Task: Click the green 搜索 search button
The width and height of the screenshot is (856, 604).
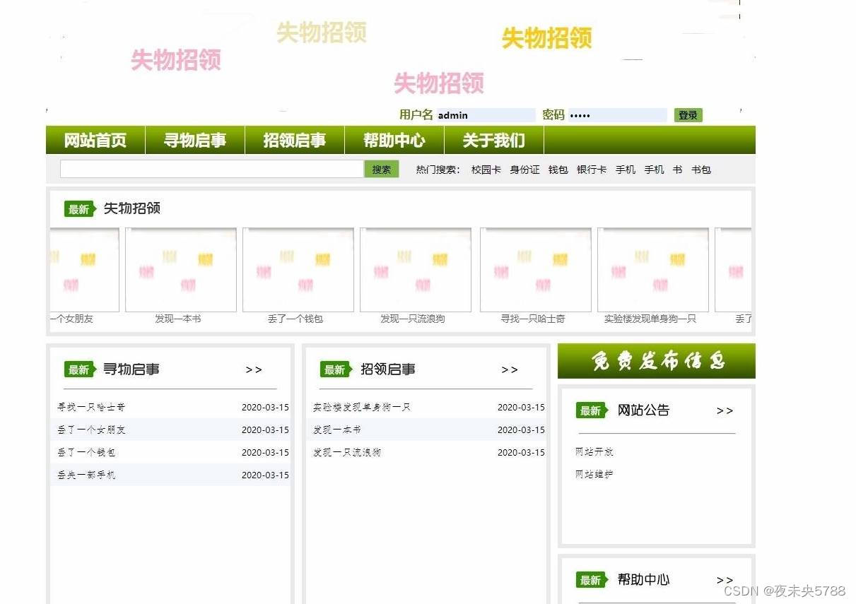Action: (x=382, y=170)
